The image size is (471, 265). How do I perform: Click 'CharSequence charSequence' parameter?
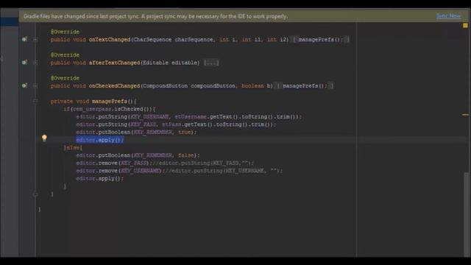174,39
